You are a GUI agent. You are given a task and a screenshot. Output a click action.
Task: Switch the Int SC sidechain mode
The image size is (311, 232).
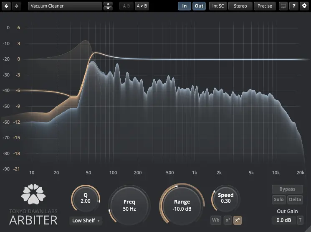pos(218,6)
